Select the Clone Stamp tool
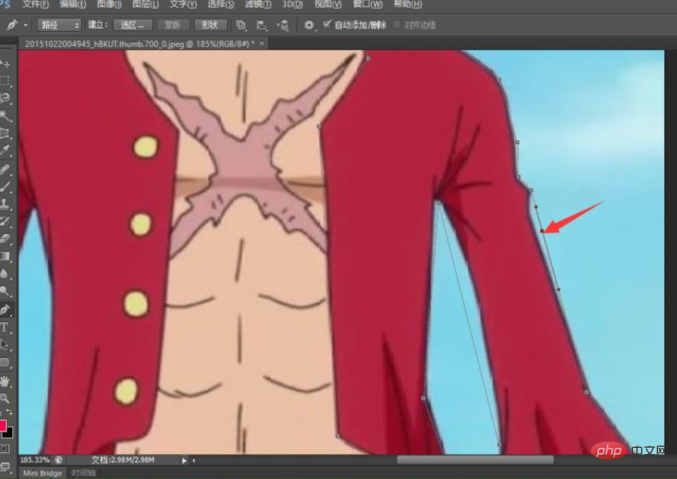 click(5, 204)
